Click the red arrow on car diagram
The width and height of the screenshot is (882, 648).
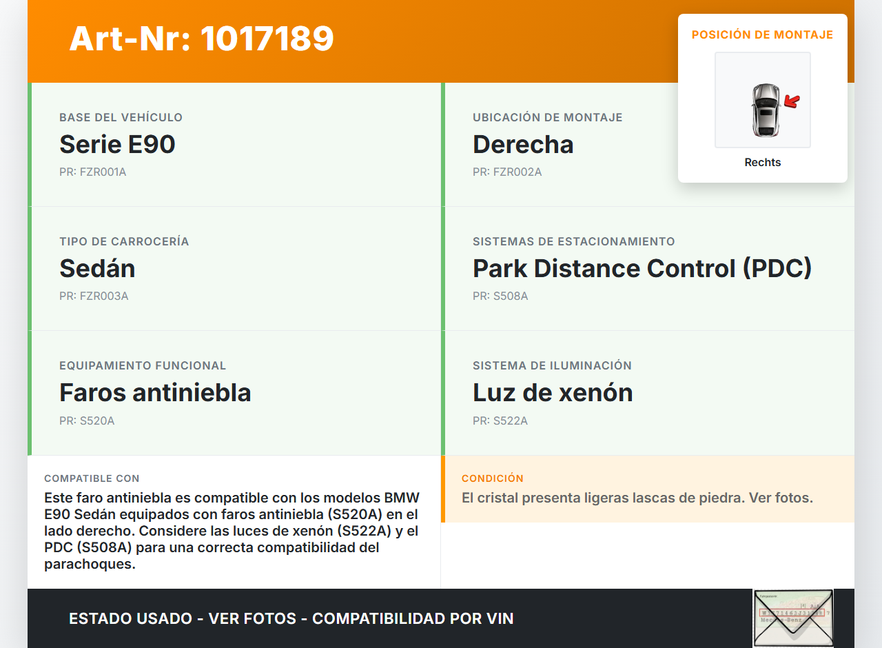(x=792, y=102)
